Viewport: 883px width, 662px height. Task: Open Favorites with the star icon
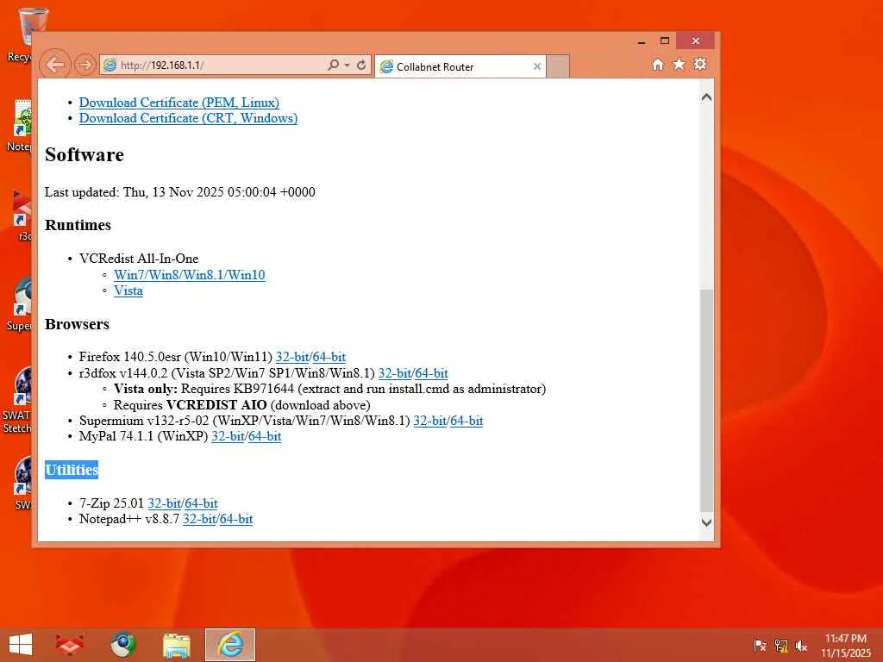(x=679, y=64)
